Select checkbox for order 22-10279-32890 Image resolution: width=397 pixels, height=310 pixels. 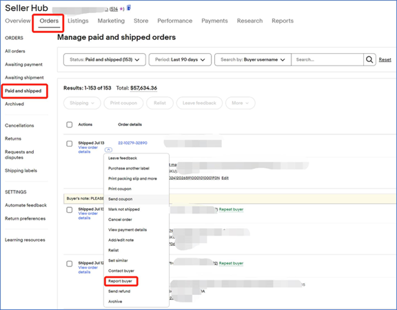pos(70,144)
